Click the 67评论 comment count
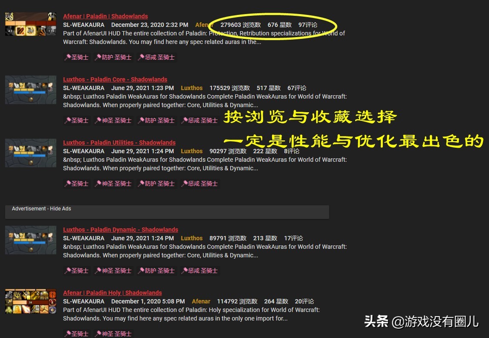Viewport: 489px width, 338px height. [297, 88]
